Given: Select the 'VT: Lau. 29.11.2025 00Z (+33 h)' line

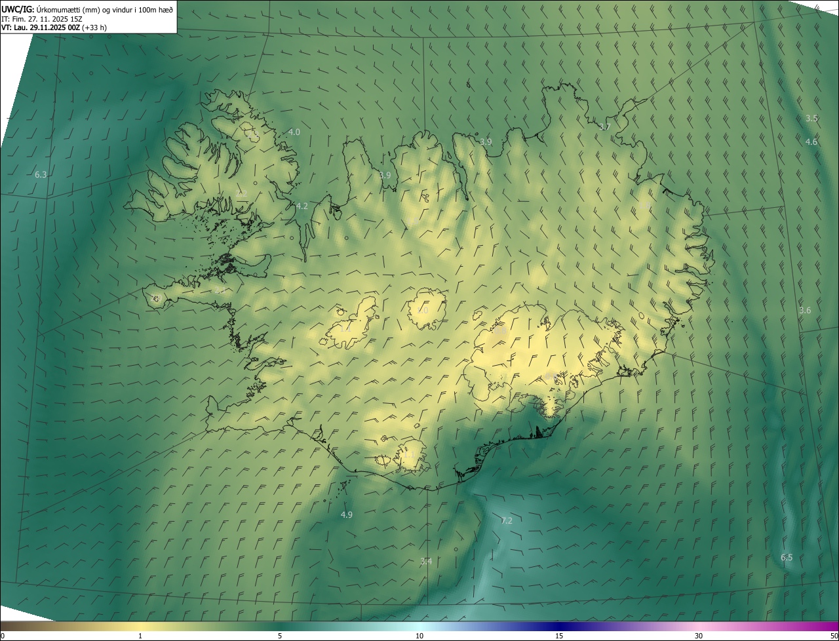Looking at the screenshot, I should (x=54, y=28).
